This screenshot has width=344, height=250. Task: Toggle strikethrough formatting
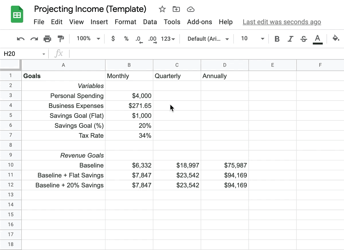304,39
